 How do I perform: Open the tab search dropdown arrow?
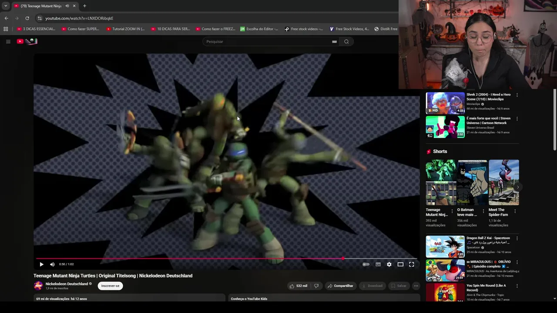(x=6, y=6)
